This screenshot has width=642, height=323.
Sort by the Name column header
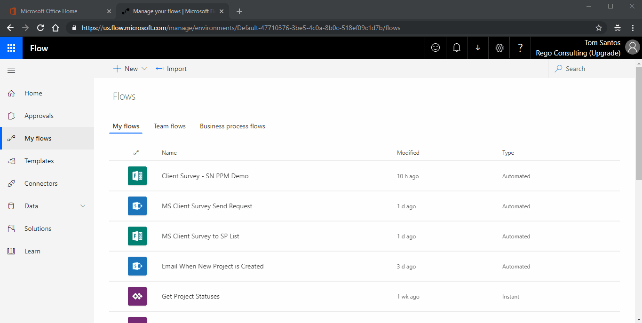point(169,153)
